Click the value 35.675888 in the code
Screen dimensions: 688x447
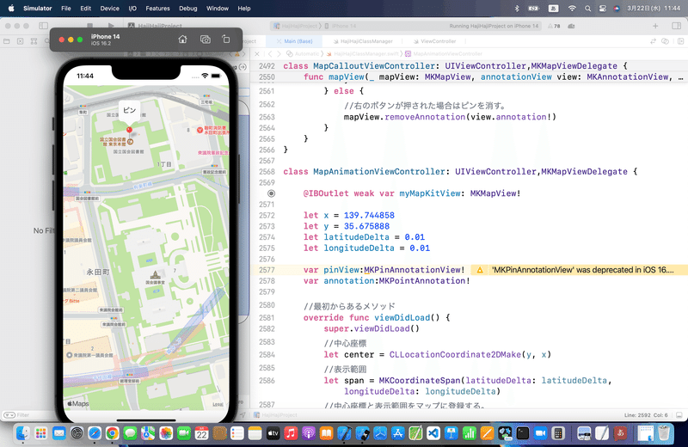[366, 226]
